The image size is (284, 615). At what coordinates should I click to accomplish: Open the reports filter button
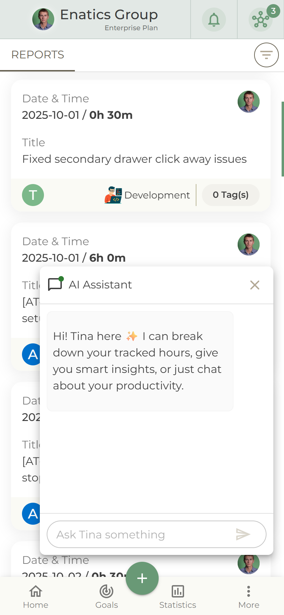pyautogui.click(x=266, y=55)
